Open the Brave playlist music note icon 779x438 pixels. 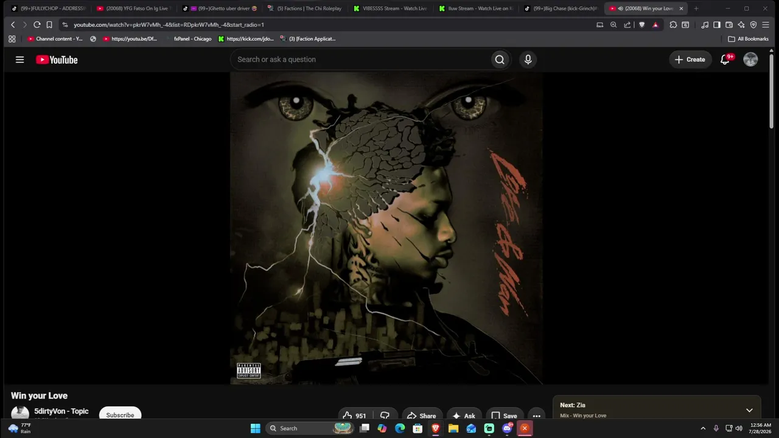click(705, 25)
